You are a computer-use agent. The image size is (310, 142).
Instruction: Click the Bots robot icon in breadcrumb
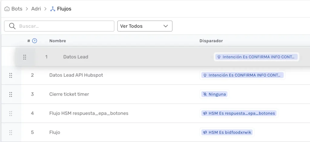[x=7, y=9]
